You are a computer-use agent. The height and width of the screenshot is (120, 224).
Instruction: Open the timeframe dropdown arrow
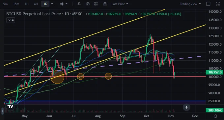52,4
